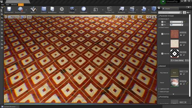
Task: Click the Lit view mode button
Action: 23,17
